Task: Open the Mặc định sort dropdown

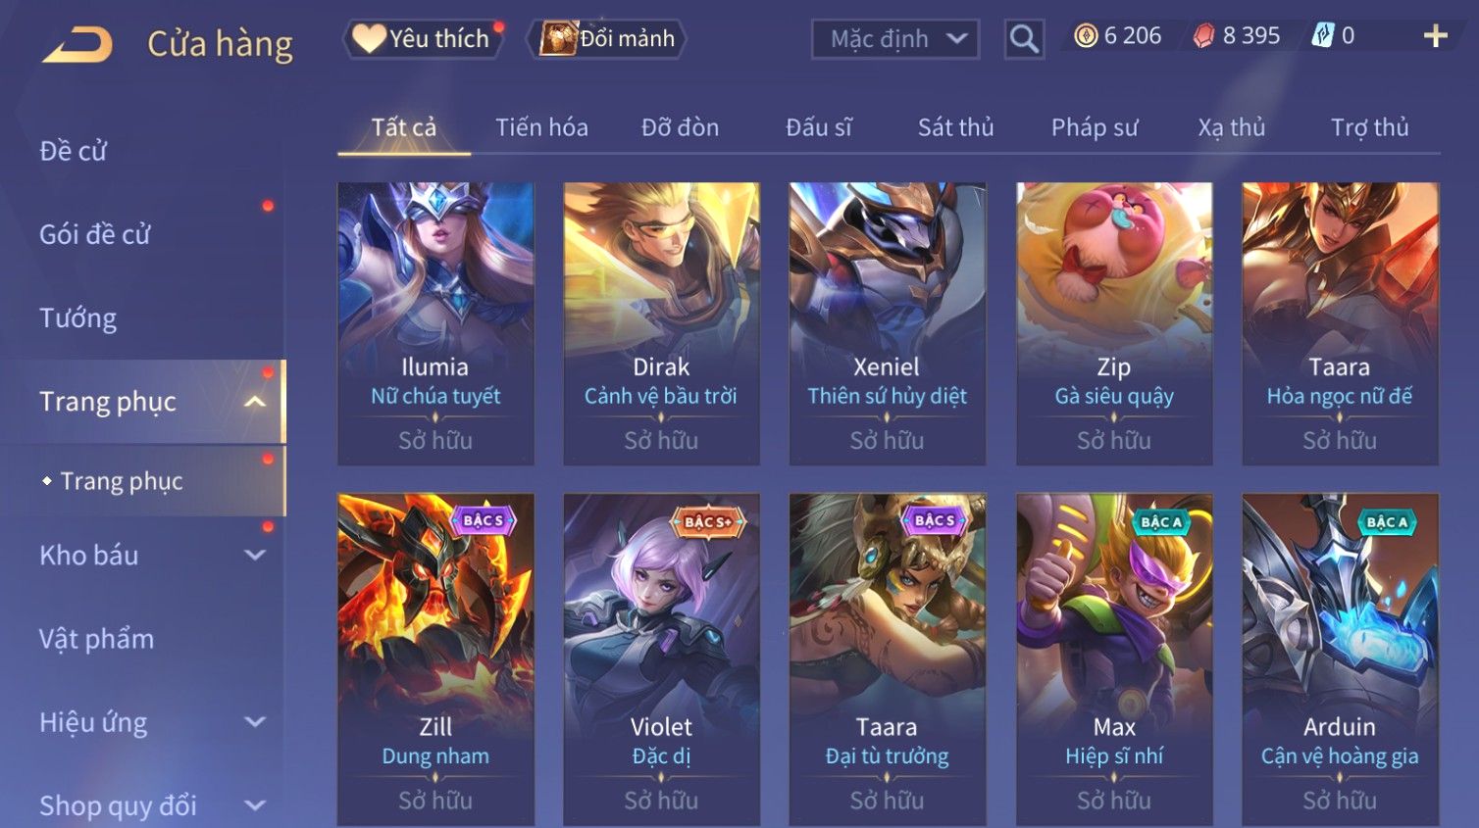Action: pyautogui.click(x=895, y=39)
